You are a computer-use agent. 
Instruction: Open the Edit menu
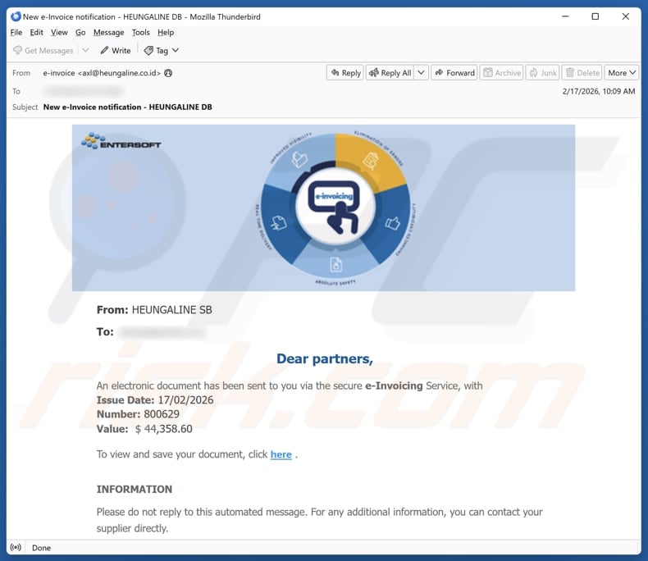[36, 32]
